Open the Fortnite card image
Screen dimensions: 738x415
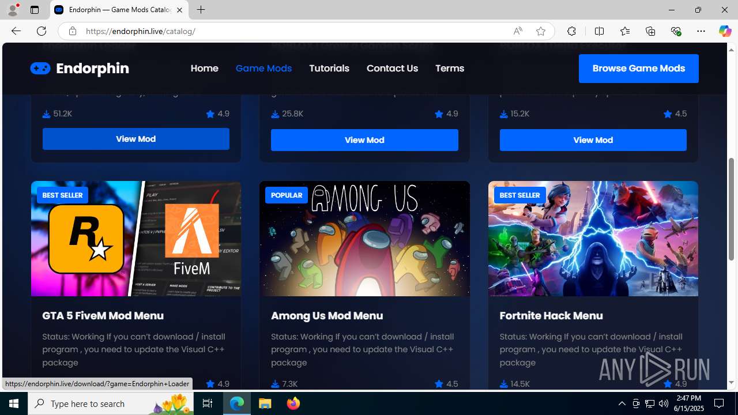click(x=593, y=239)
